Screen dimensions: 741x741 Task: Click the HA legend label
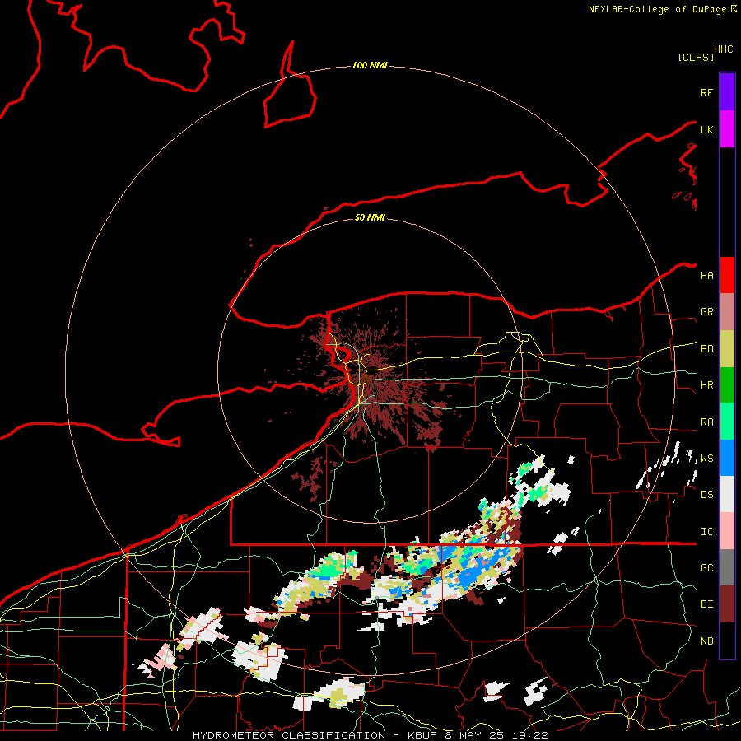coord(706,276)
